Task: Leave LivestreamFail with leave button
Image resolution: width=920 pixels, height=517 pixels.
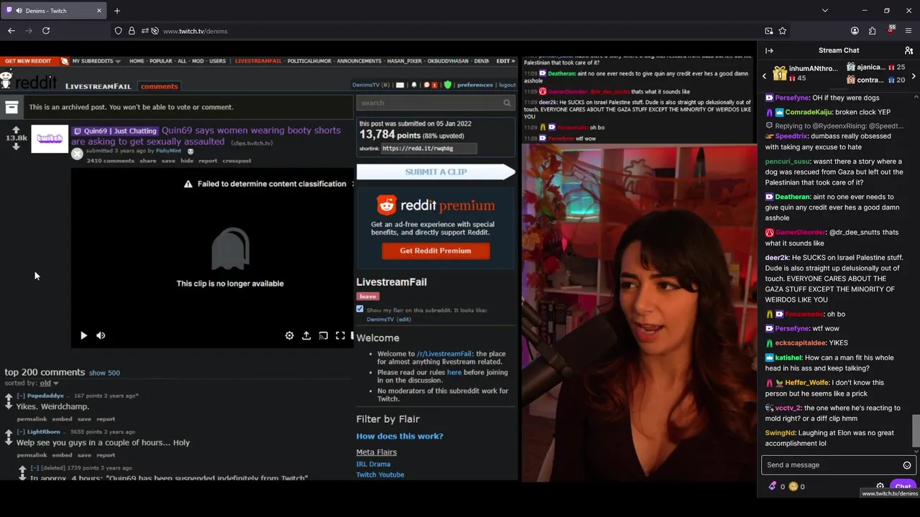Action: point(367,296)
